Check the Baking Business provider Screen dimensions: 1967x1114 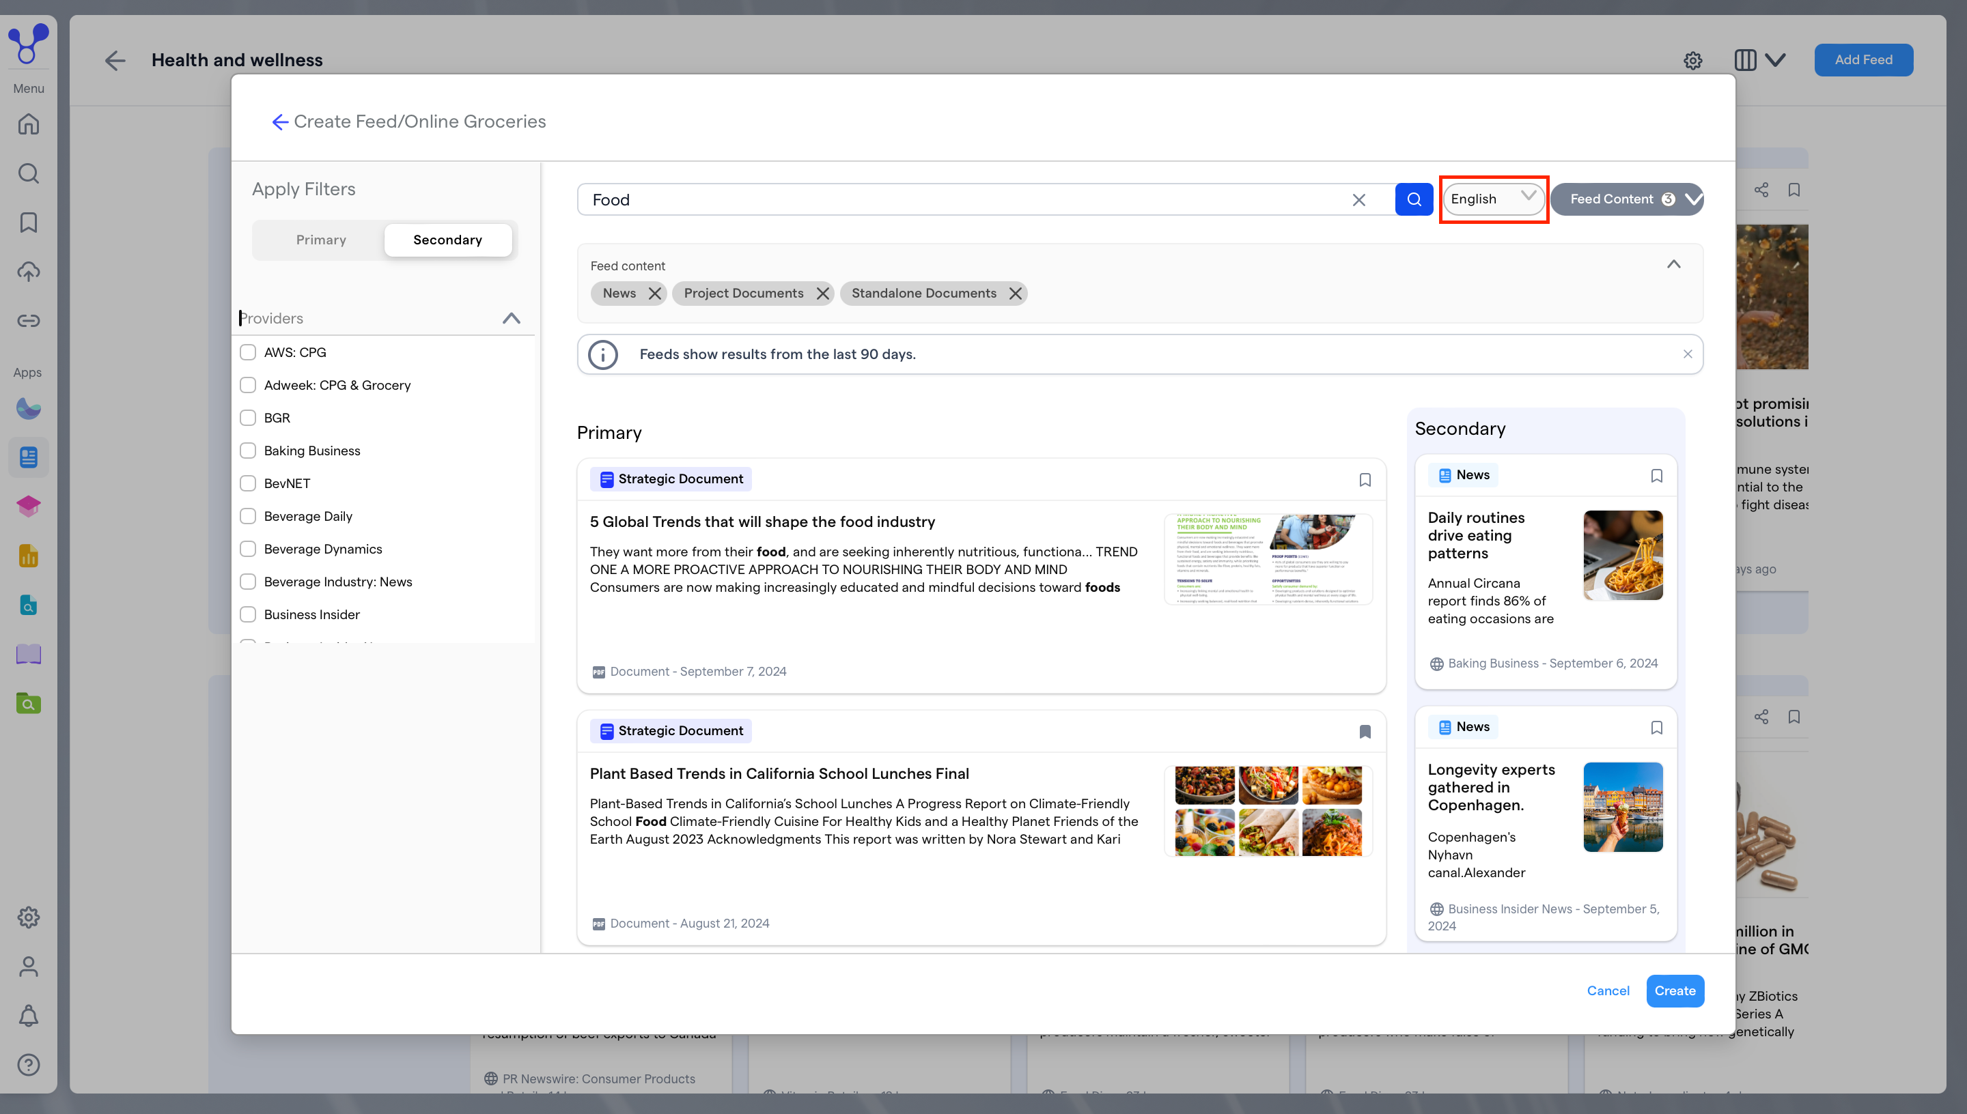tap(248, 451)
